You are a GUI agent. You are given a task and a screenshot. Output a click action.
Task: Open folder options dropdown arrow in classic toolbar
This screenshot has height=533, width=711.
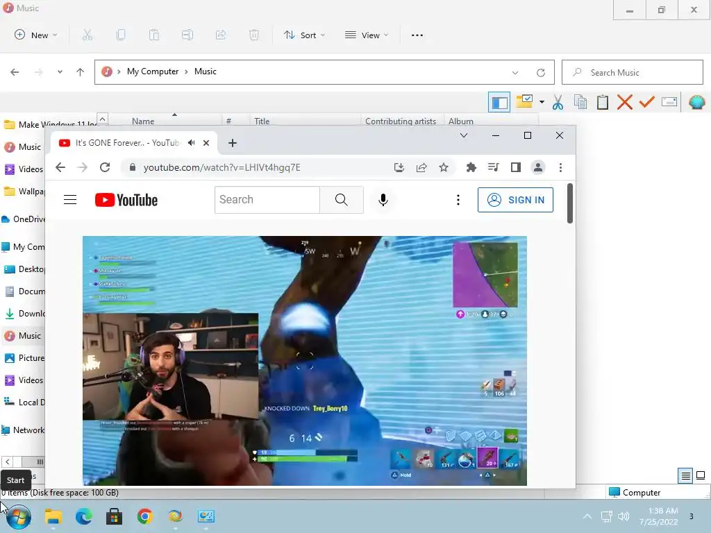point(542,103)
